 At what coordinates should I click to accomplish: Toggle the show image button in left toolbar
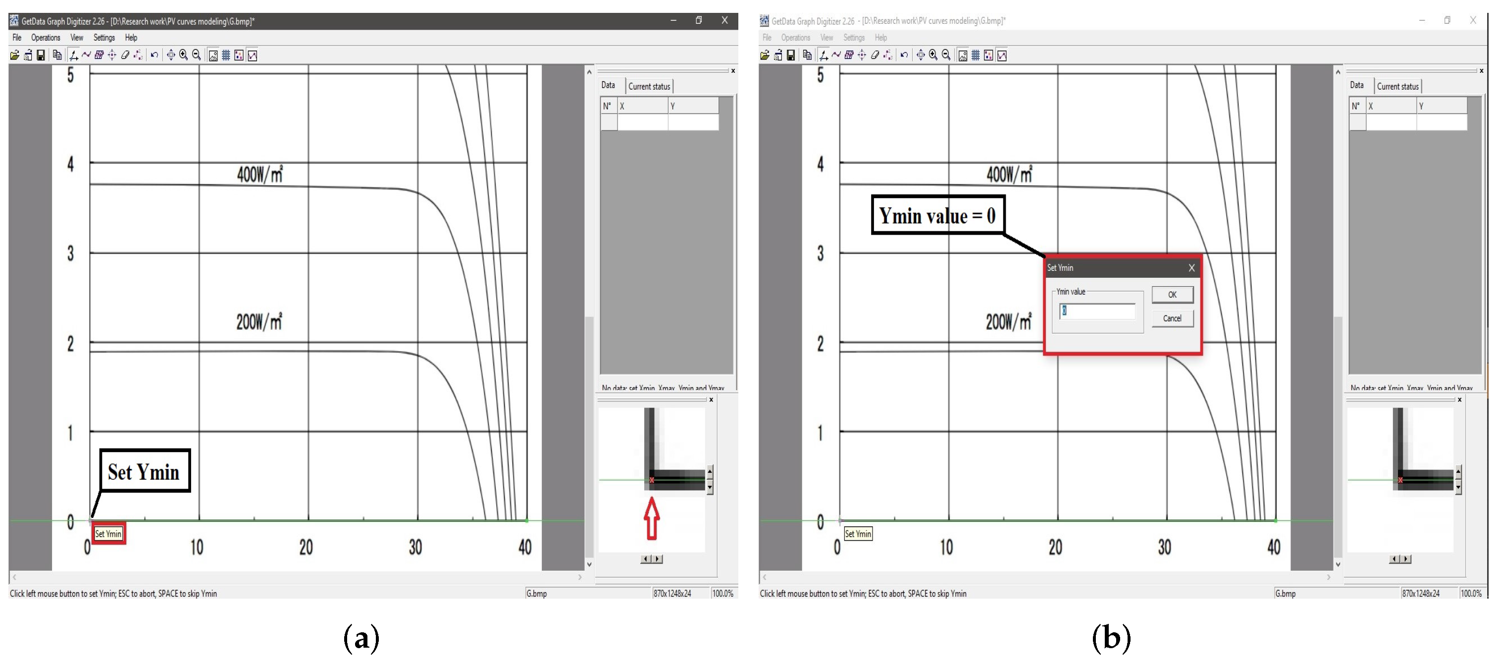point(213,55)
